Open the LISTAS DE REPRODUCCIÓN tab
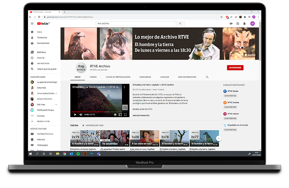The height and width of the screenshot is (188, 289). [x=118, y=77]
